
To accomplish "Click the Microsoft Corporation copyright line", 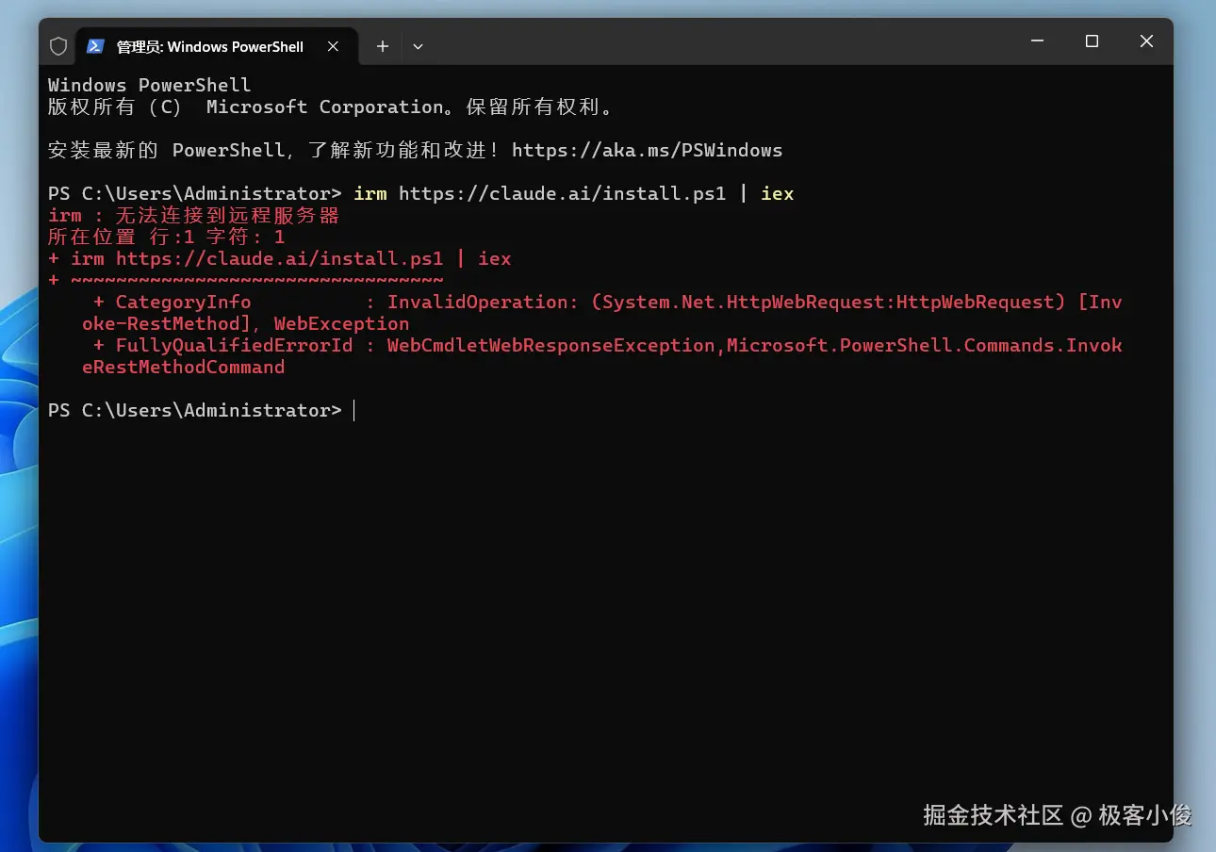I will click(330, 106).
